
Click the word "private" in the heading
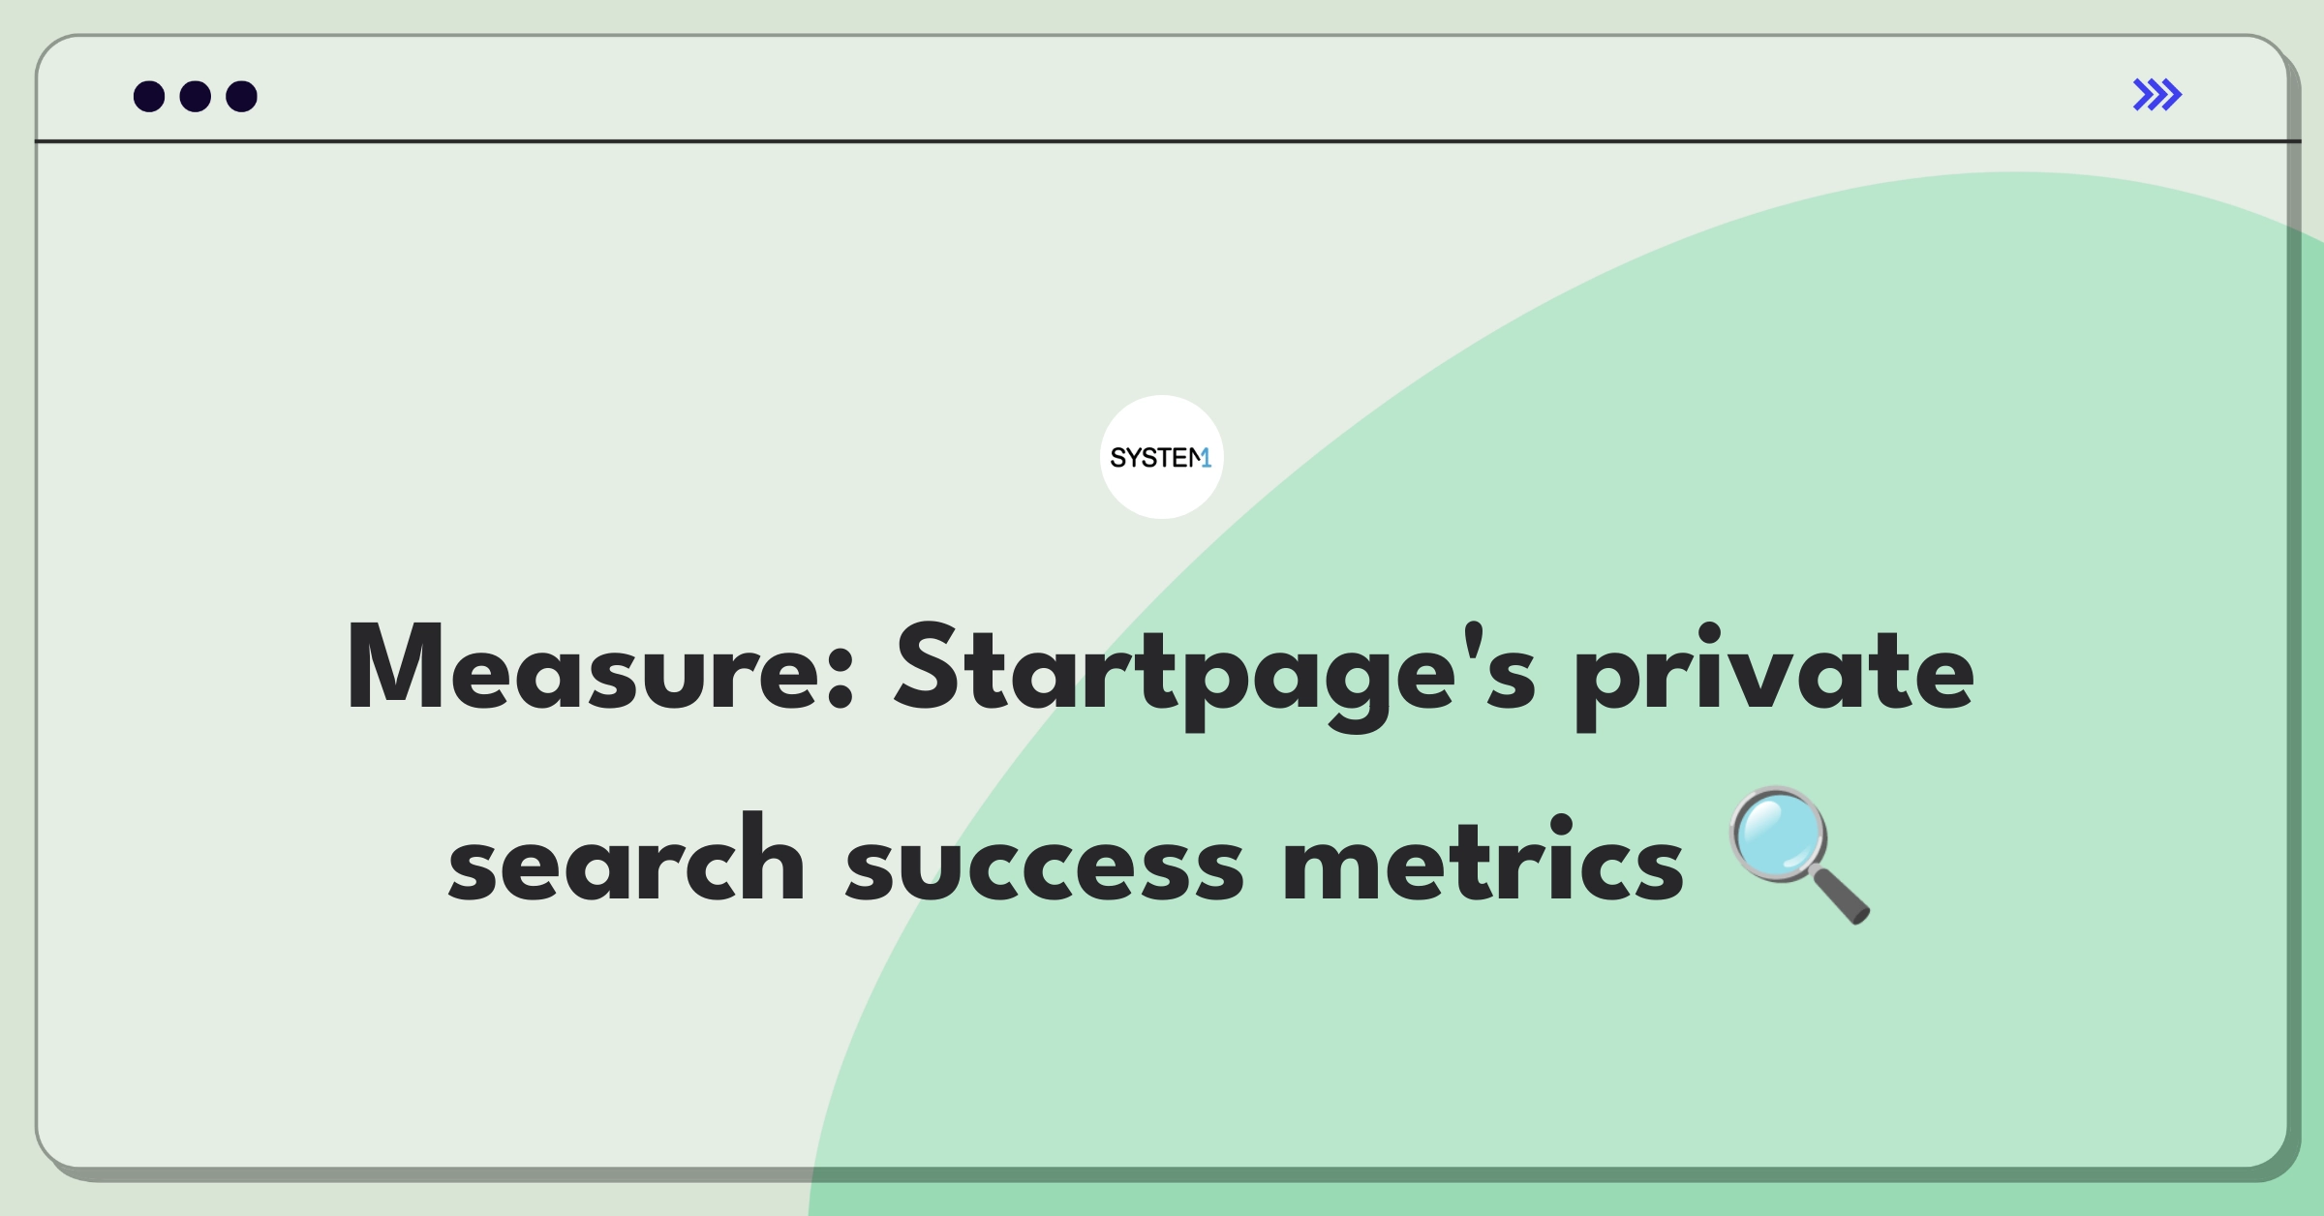click(1774, 675)
